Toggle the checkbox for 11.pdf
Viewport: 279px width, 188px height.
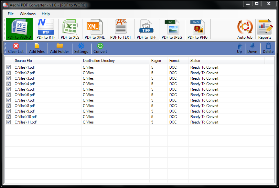click(x=8, y=122)
